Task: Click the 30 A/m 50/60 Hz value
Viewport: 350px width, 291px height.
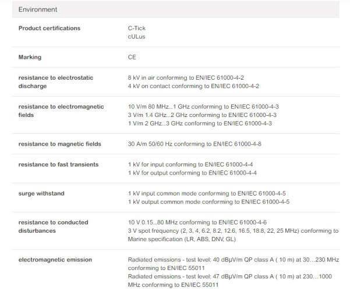Action: [x=199, y=144]
